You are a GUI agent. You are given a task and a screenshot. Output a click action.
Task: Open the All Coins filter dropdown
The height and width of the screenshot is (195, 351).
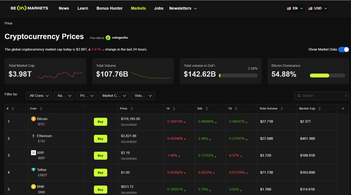[x=39, y=96]
